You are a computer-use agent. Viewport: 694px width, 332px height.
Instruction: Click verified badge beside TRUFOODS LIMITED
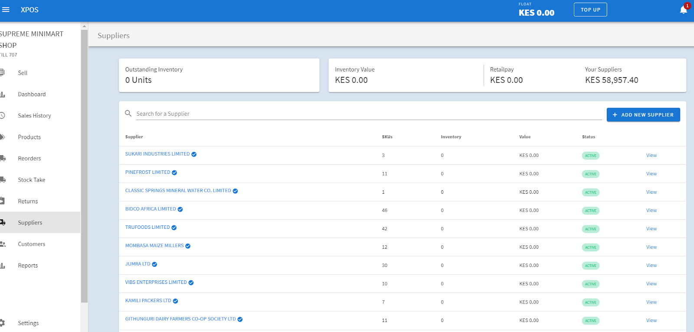174,228
